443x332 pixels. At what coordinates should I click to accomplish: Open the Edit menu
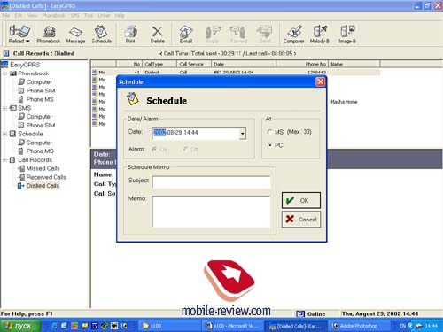(x=19, y=16)
